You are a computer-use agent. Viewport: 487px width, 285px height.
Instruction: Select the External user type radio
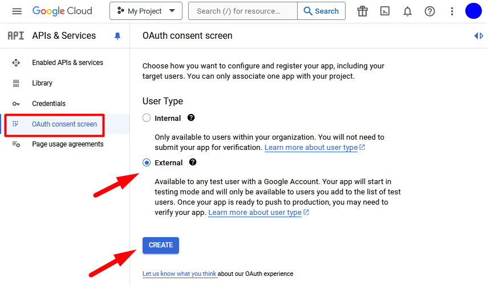[x=147, y=162]
